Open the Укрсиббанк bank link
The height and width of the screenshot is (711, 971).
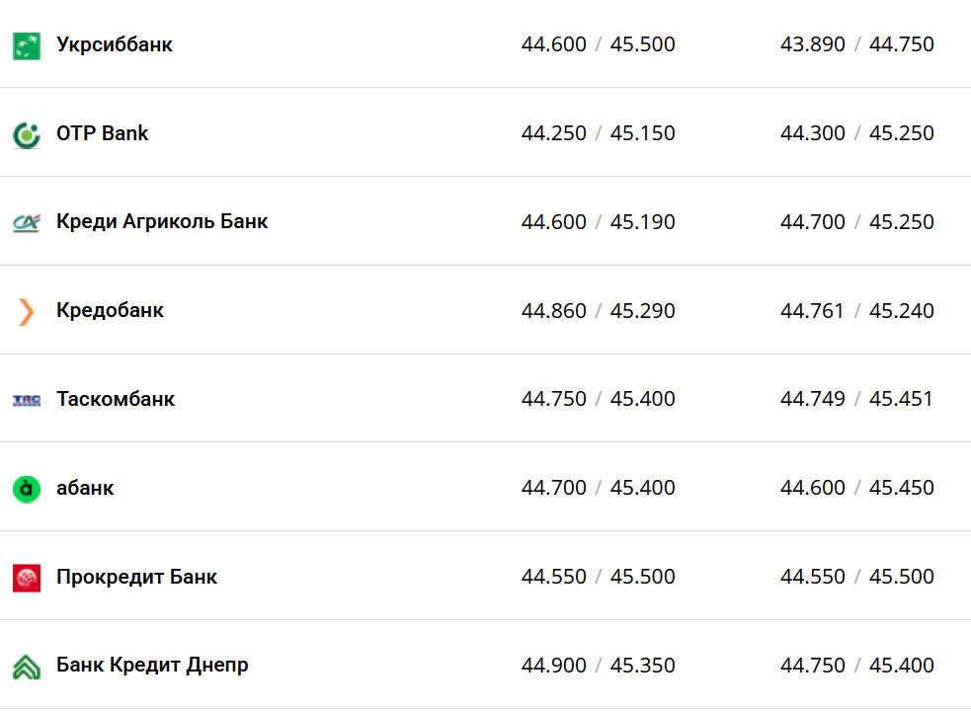[x=115, y=44]
